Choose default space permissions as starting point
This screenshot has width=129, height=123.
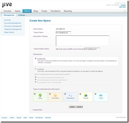point(36,80)
